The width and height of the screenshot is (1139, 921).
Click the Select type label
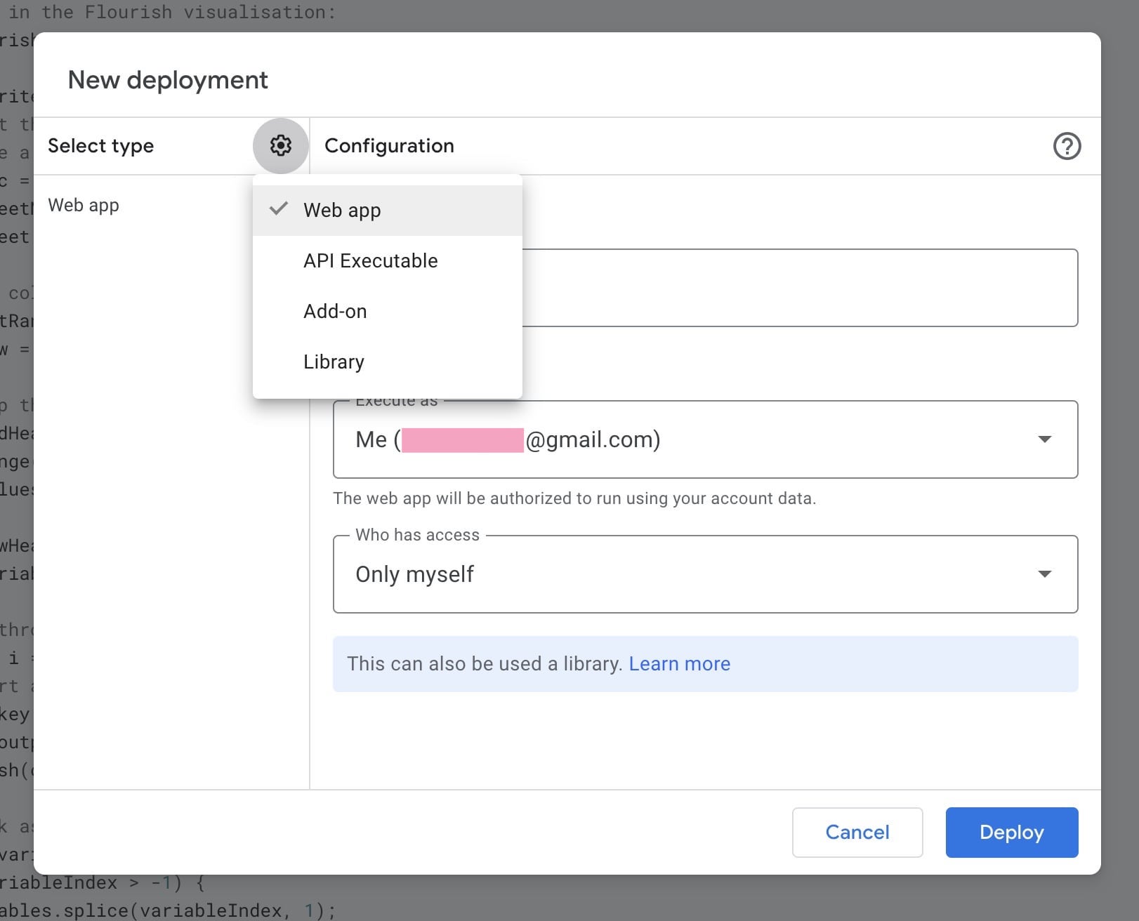(x=100, y=145)
